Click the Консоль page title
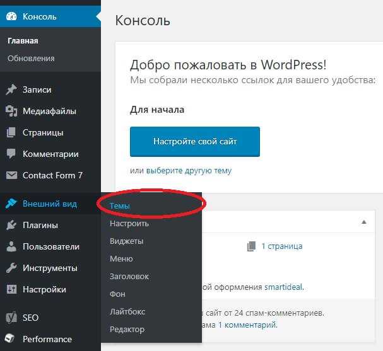 point(143,20)
